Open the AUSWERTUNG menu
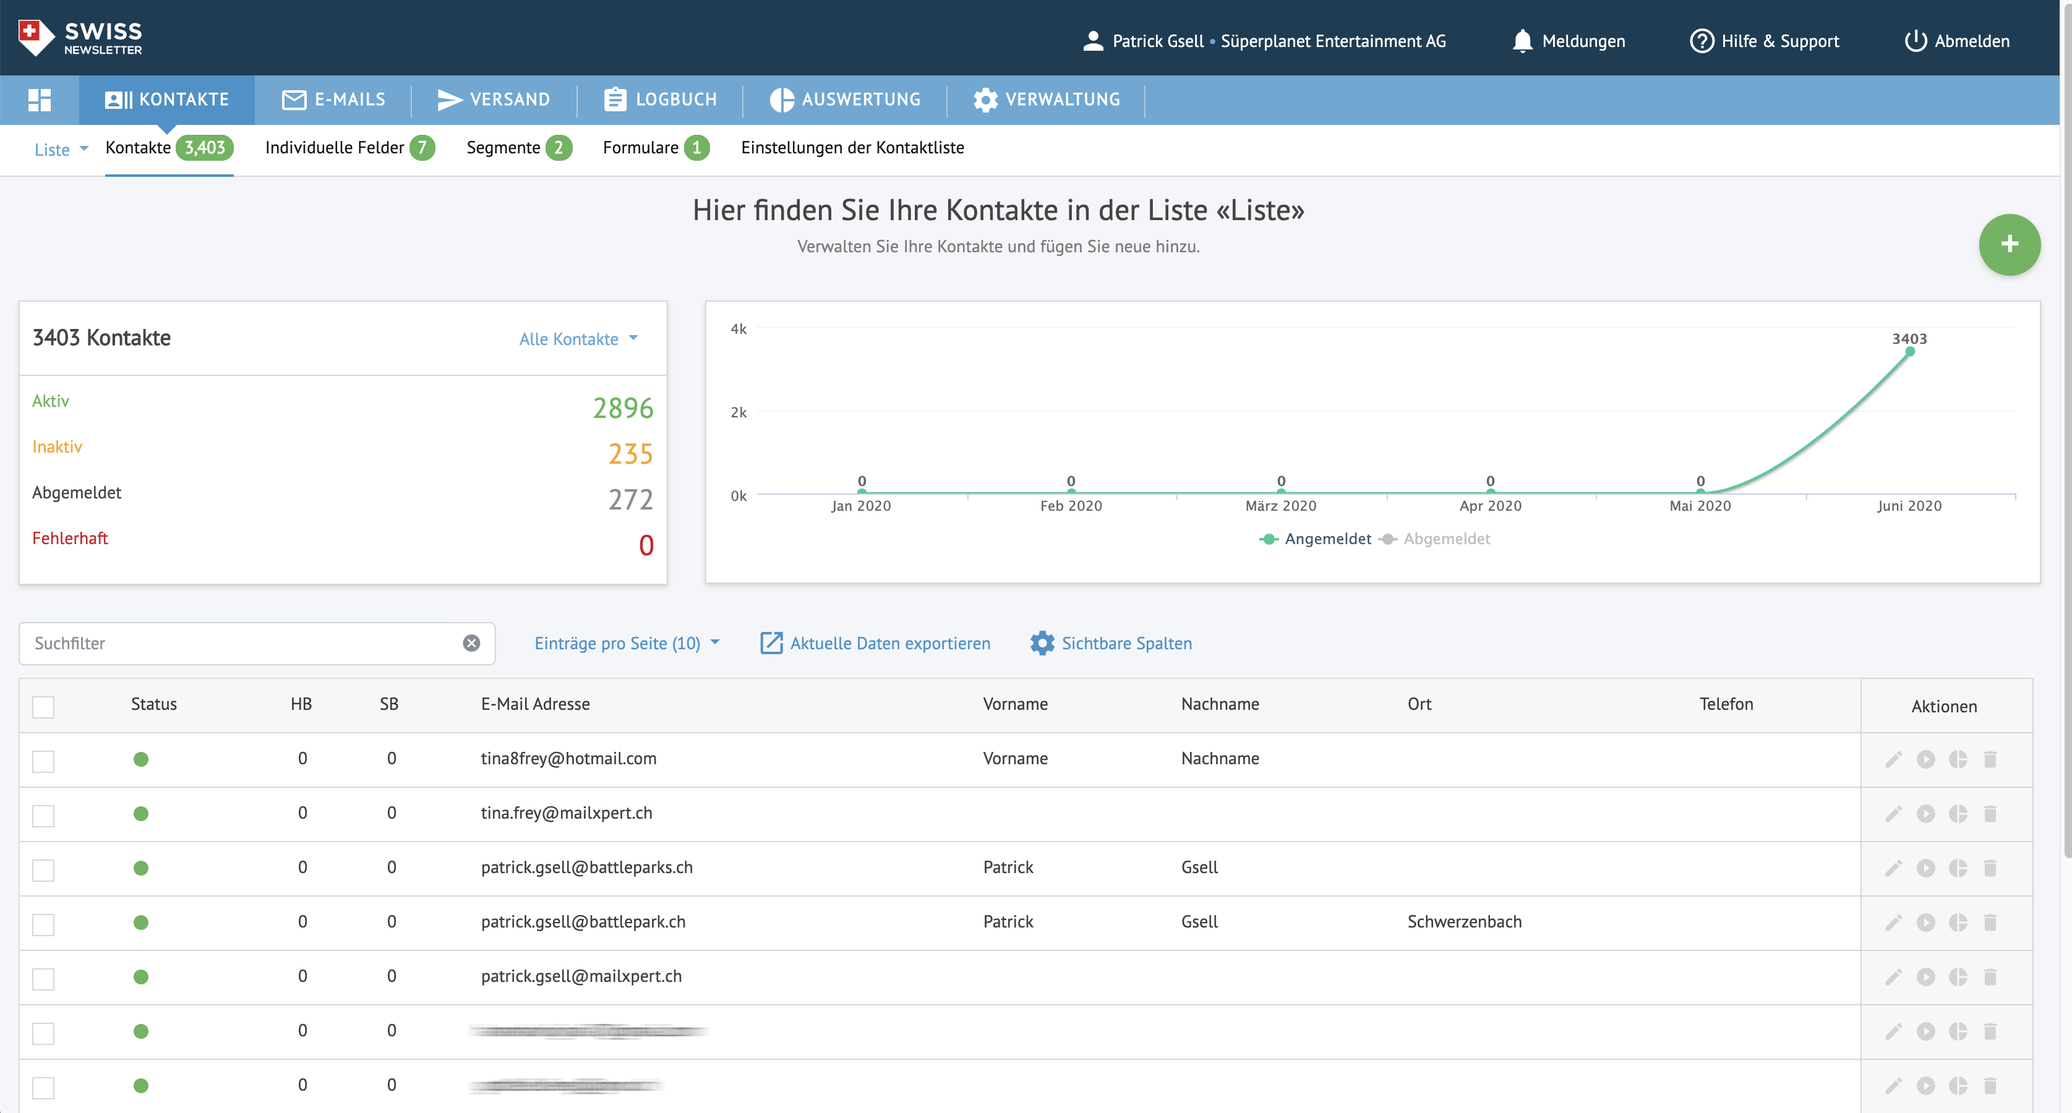 click(x=845, y=100)
